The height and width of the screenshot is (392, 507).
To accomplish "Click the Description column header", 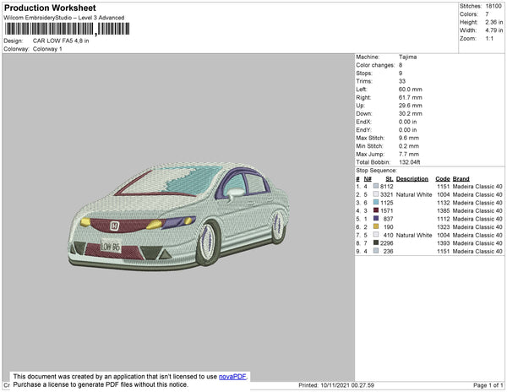I will (x=412, y=179).
